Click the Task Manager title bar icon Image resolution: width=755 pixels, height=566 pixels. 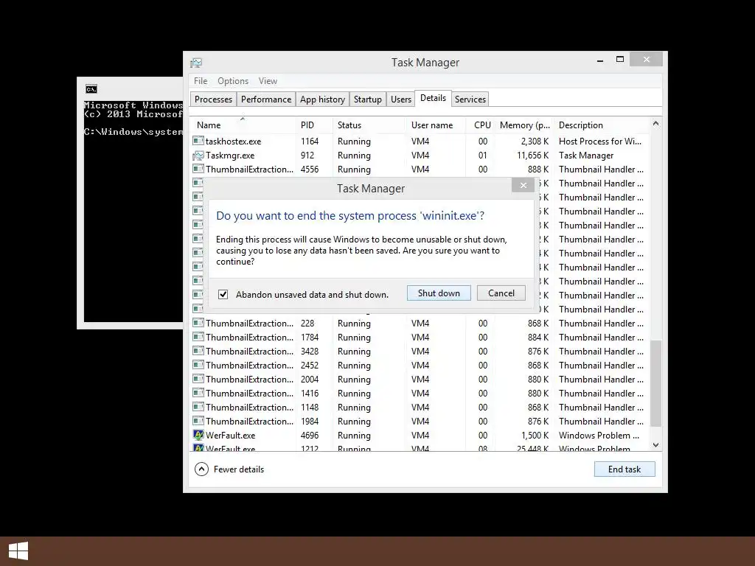click(196, 63)
